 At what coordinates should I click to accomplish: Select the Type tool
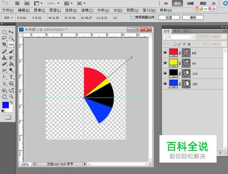(11, 77)
